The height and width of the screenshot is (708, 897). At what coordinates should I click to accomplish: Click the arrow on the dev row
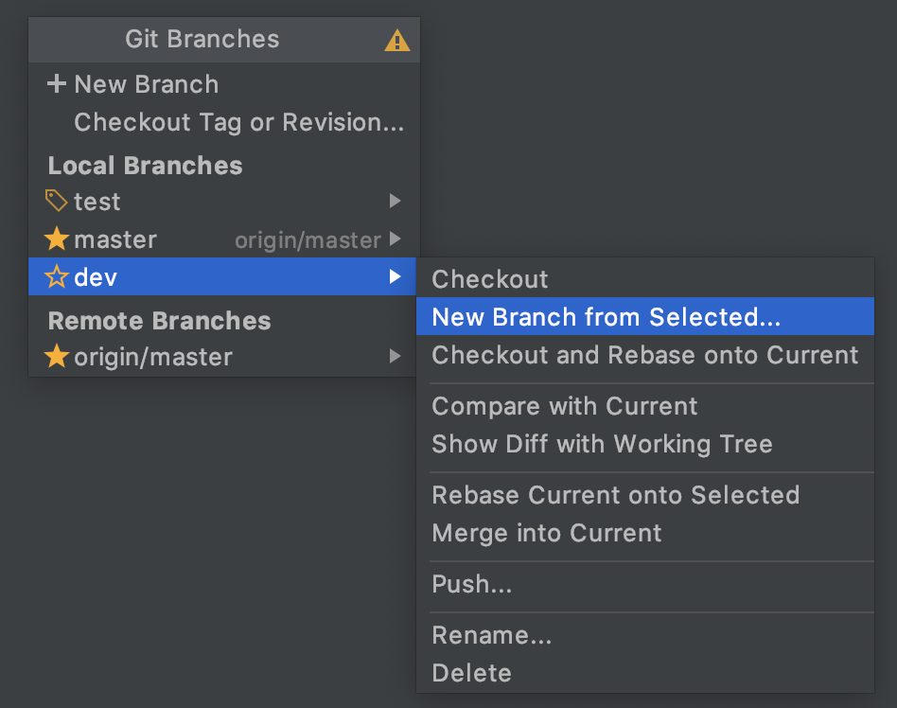point(395,276)
